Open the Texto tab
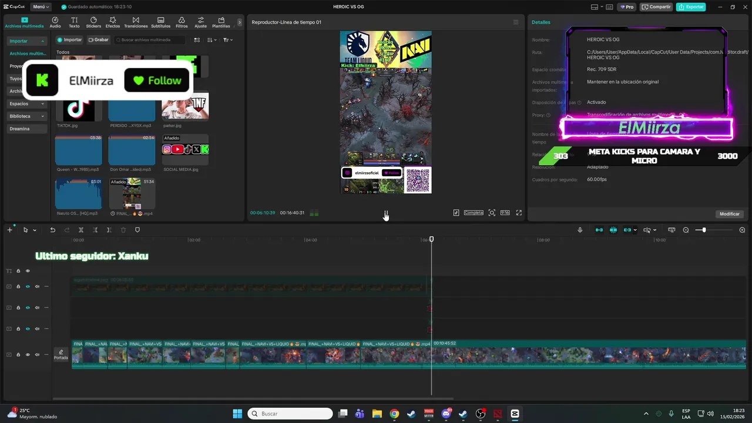The image size is (752, 423). (x=74, y=22)
